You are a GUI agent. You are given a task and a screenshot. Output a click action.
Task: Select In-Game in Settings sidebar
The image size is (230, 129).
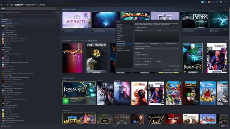(x=120, y=29)
